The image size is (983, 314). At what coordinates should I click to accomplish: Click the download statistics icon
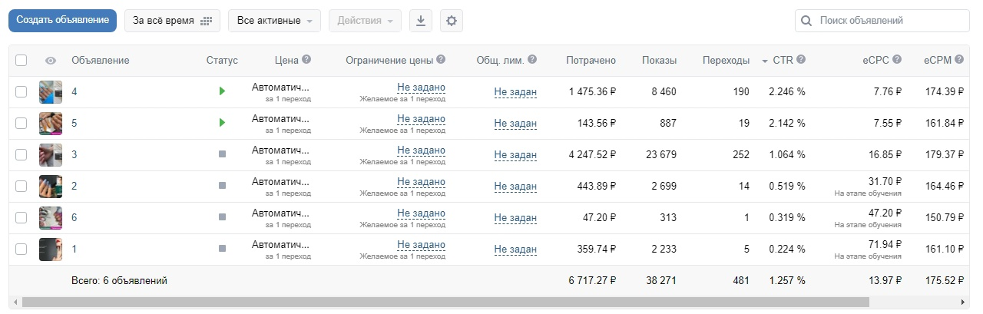[420, 21]
